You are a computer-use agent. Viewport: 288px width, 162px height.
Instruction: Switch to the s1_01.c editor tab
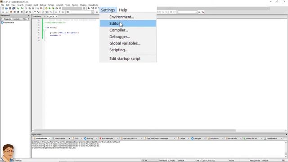(50, 17)
